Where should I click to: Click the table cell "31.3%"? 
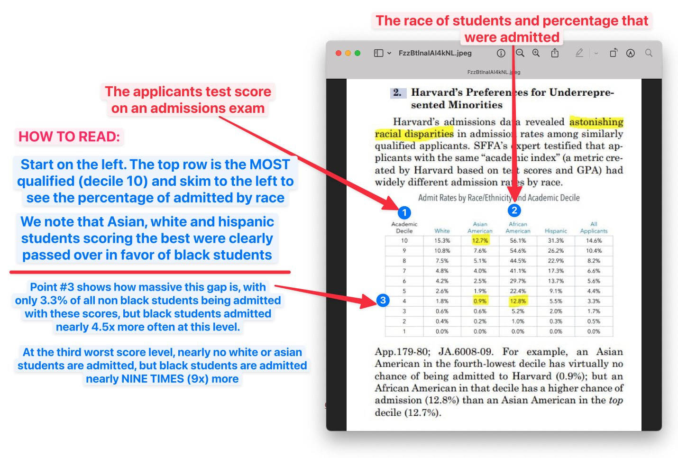556,241
